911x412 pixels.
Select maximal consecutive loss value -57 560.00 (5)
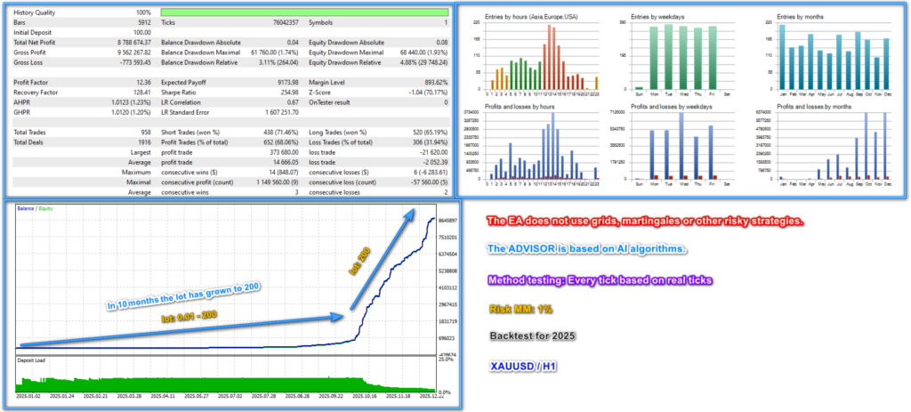(x=428, y=182)
